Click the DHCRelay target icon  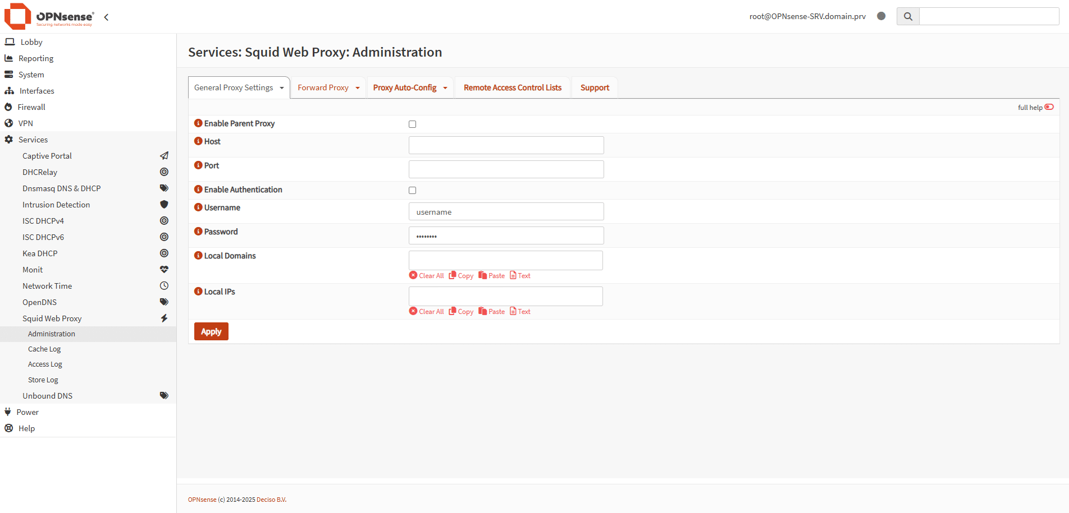click(x=164, y=172)
